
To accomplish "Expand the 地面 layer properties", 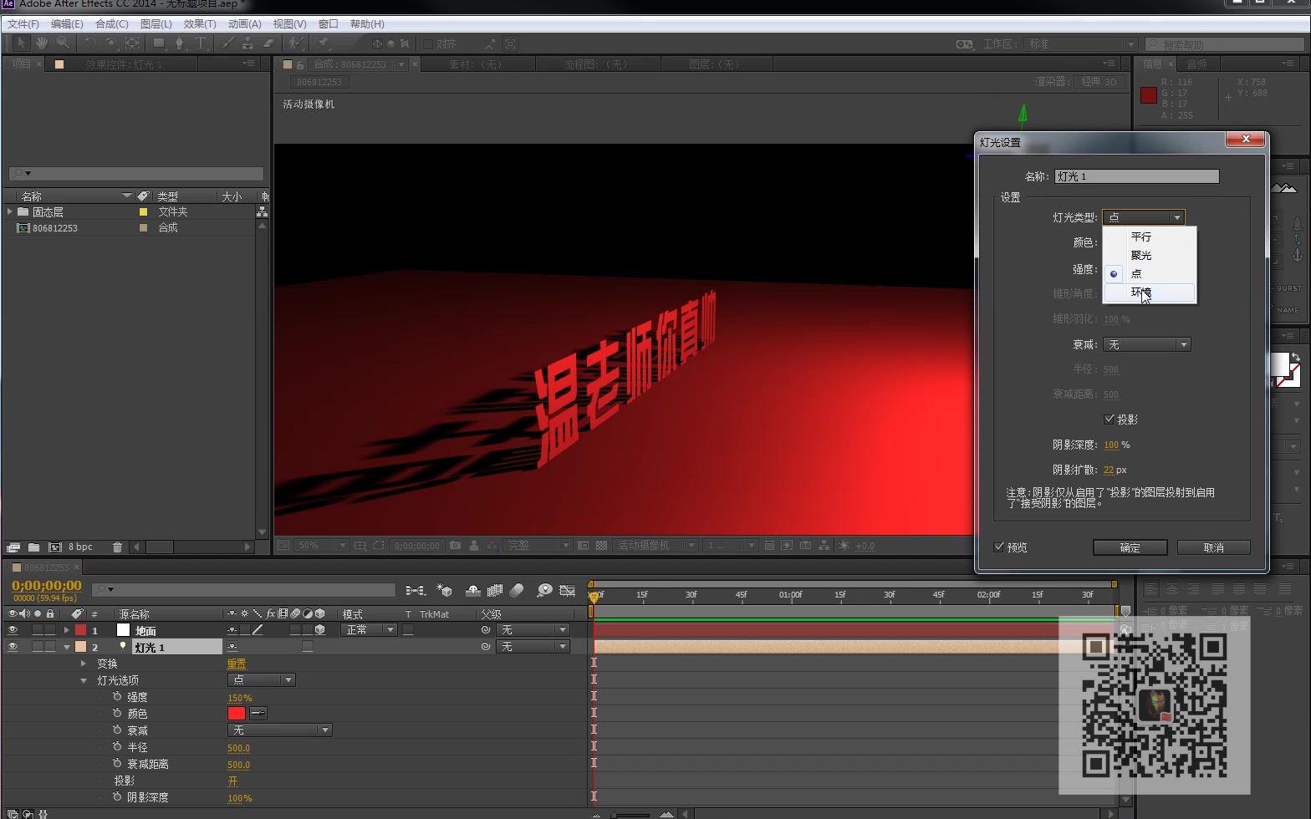I will coord(66,630).
